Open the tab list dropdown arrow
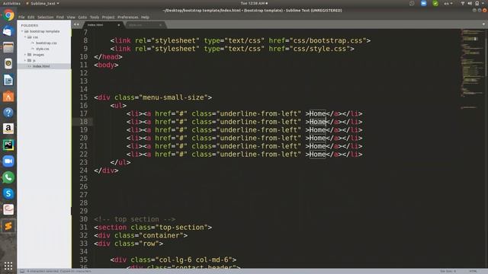 483,24
